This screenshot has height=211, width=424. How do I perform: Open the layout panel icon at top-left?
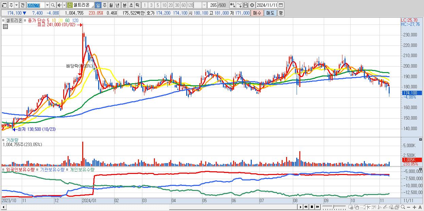tap(4, 5)
